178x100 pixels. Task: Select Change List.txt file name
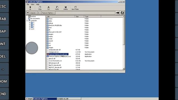click(54, 52)
